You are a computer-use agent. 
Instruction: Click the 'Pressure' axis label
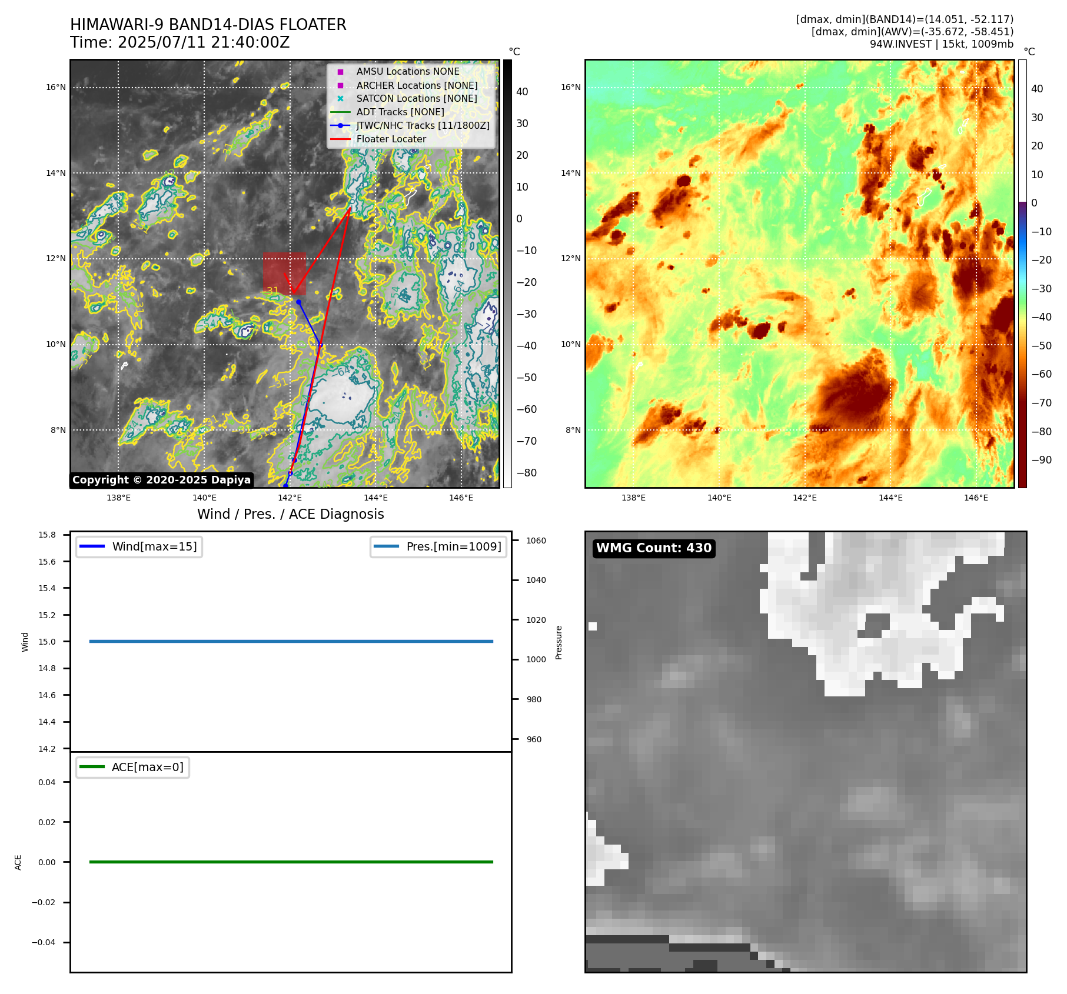(559, 642)
